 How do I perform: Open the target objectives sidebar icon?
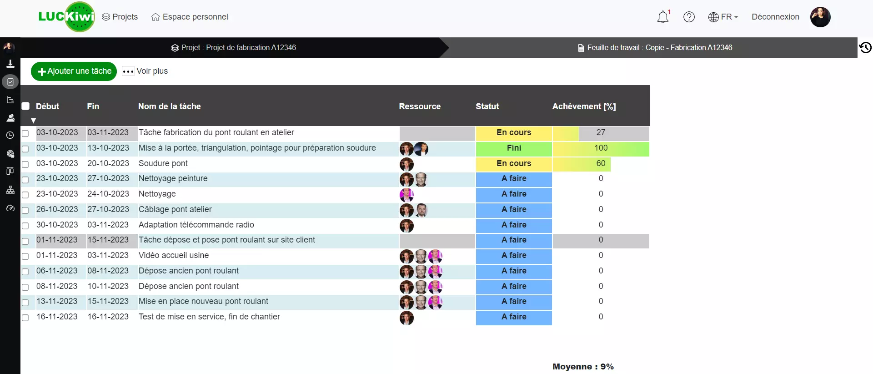click(x=10, y=154)
